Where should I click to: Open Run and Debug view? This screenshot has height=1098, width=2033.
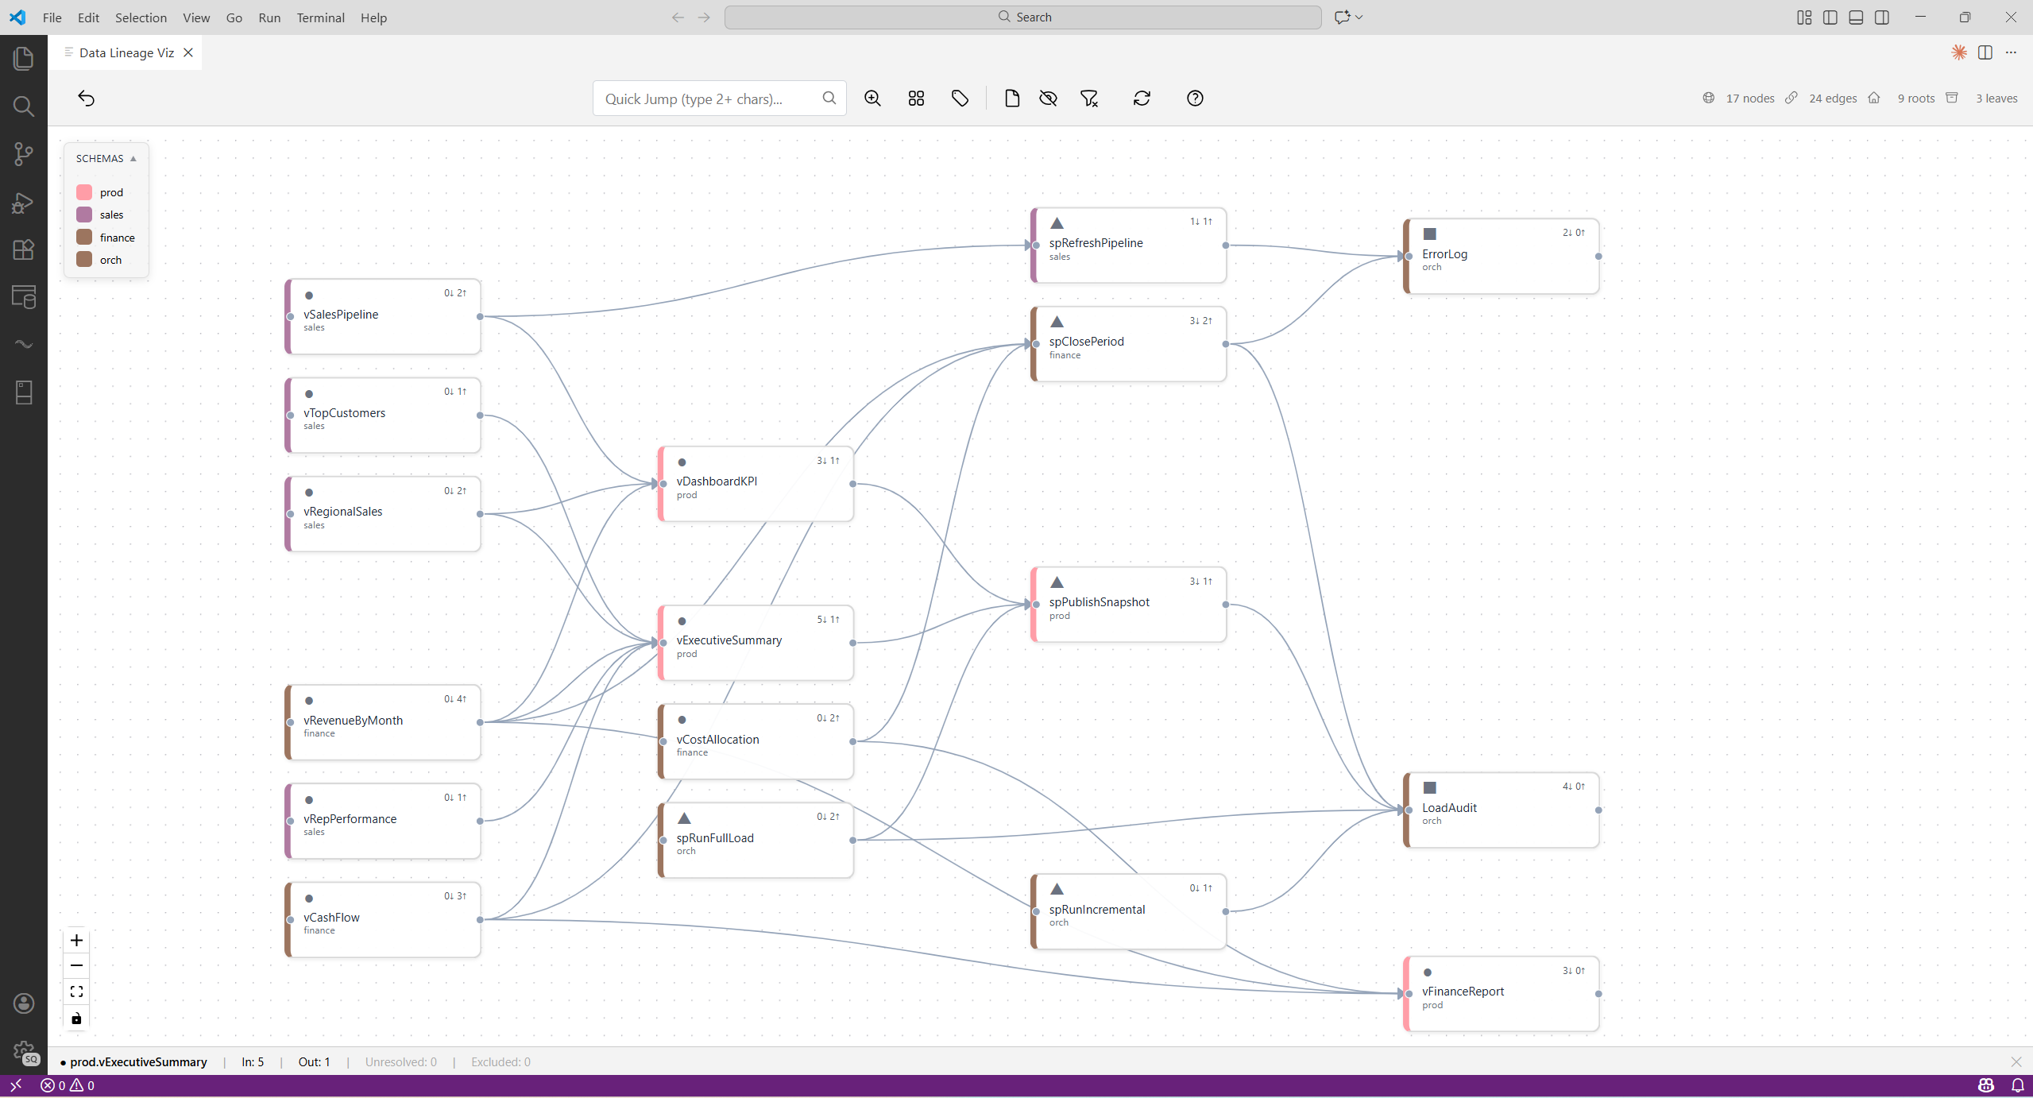click(24, 202)
